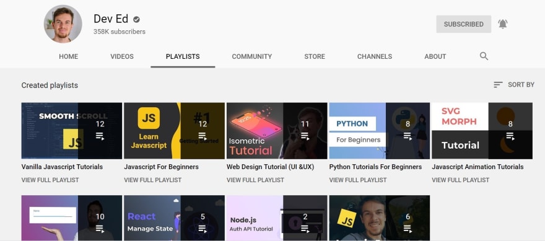Viewport: 545px width, 241px height.
Task: Click the 358K subscribers text
Action: [x=119, y=32]
